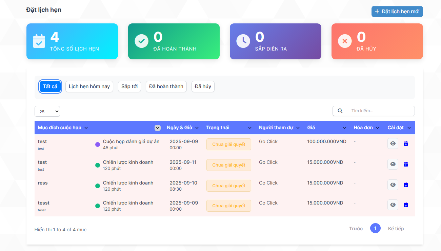
Task: Click the calendar icon on total appointments card
Action: coord(39,41)
